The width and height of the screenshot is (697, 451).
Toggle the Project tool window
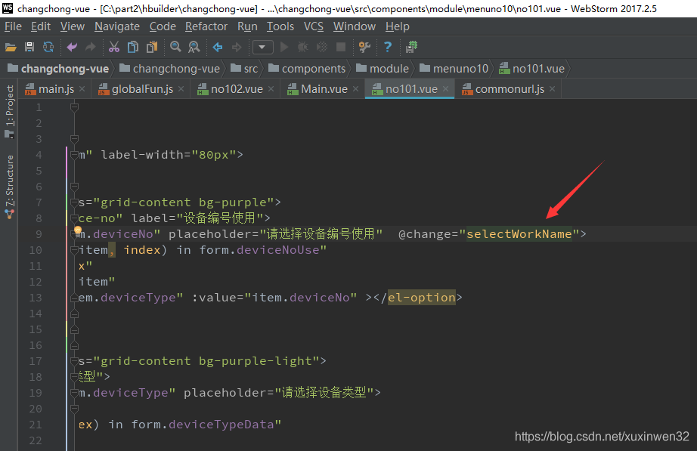[10, 112]
